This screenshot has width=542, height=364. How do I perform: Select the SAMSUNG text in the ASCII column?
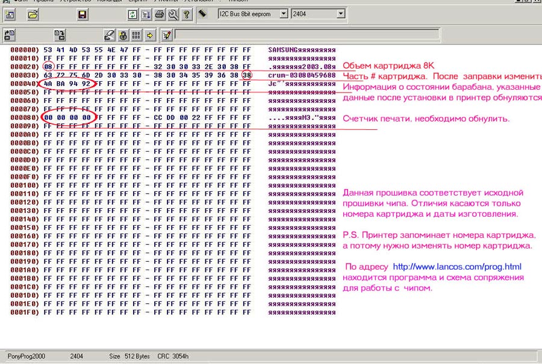pos(282,50)
